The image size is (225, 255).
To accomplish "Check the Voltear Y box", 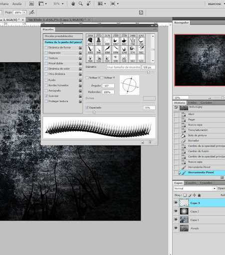I will 102,78.
